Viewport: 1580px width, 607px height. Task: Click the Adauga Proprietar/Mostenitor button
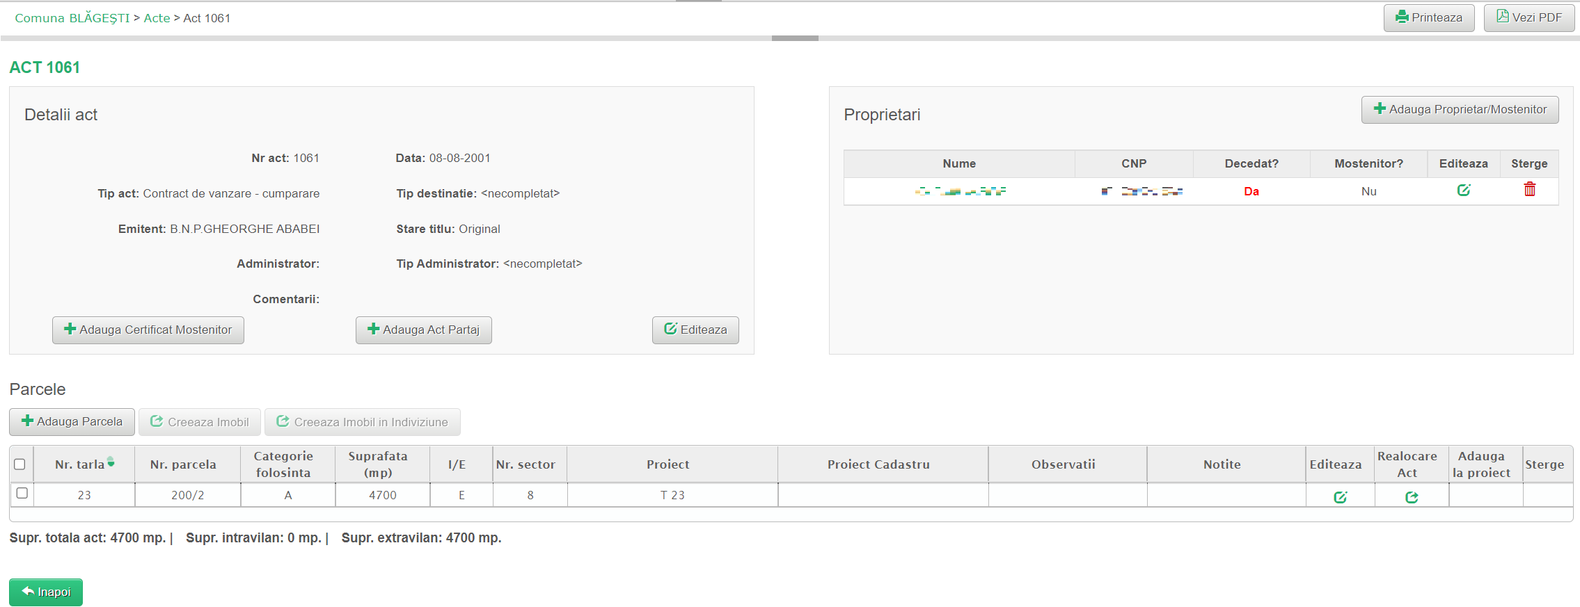click(x=1460, y=110)
